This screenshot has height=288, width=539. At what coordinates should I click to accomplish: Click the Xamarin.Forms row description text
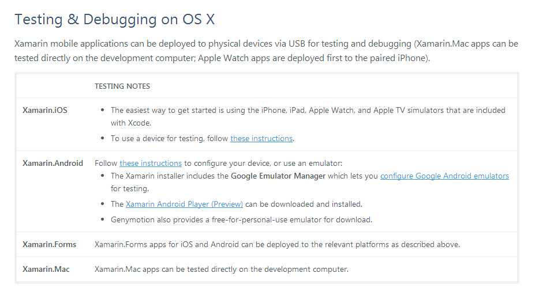pyautogui.click(x=277, y=244)
